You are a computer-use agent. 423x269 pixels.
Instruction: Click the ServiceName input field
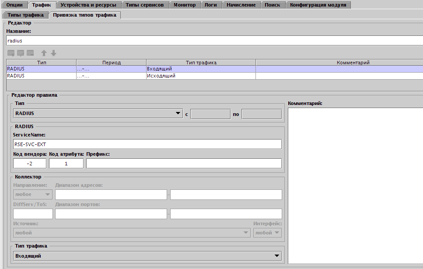147,144
